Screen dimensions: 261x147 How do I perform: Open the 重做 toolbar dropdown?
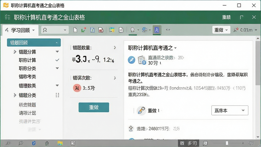[x=221, y=30]
